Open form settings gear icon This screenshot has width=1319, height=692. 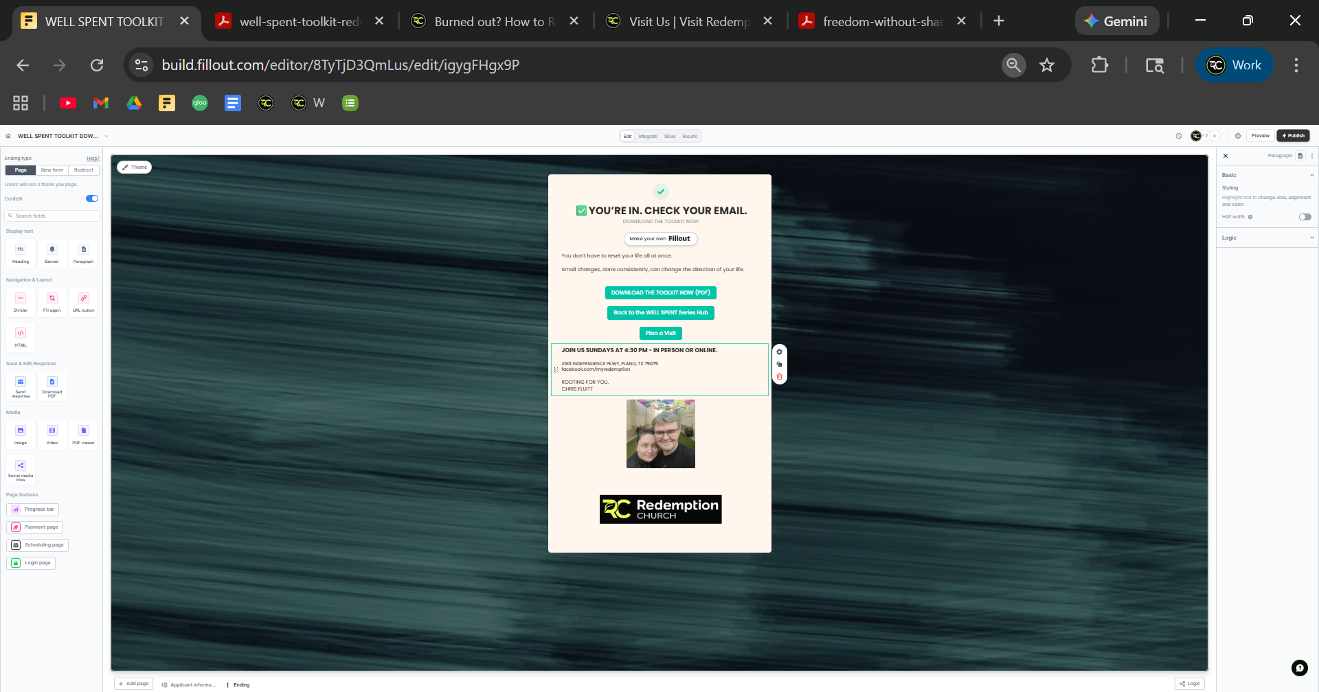pos(1238,136)
